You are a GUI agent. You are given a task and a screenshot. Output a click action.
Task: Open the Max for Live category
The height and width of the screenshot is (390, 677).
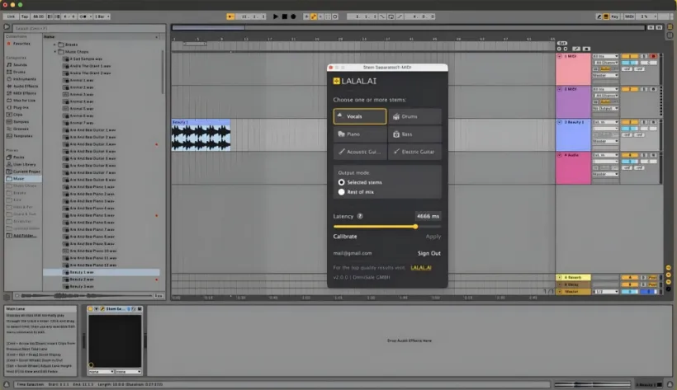[x=24, y=100]
